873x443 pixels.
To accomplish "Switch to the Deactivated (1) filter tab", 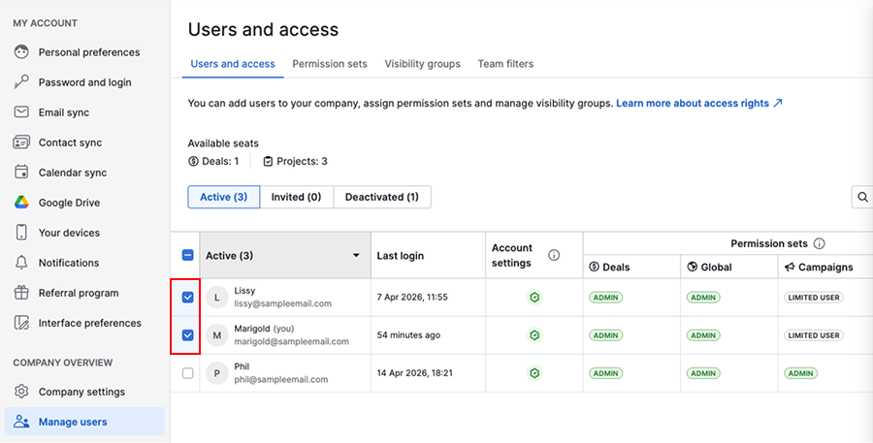I will tap(382, 197).
